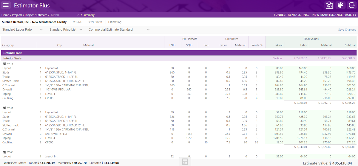Screen dimensions: 358x166
Task: Expand the Standard Labor Rate dropdown
Action: click(22, 30)
